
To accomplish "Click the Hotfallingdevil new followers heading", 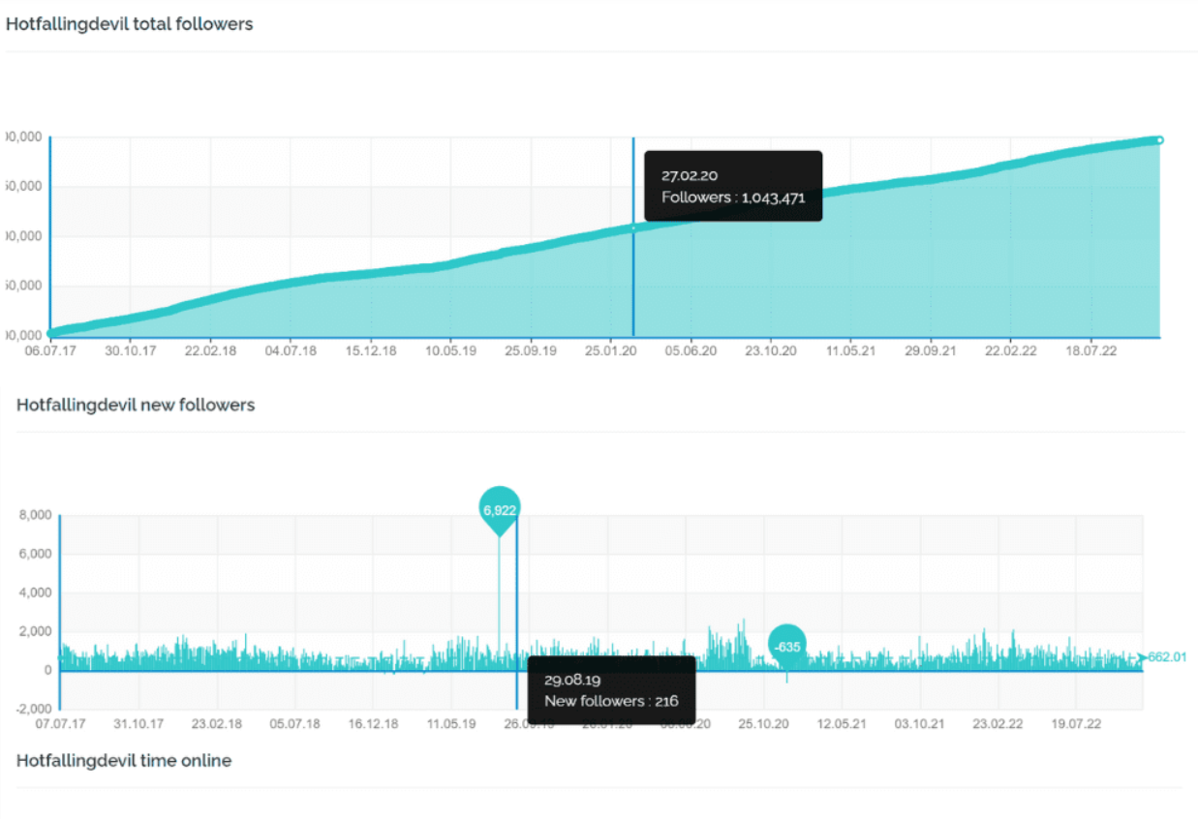I will tap(136, 405).
